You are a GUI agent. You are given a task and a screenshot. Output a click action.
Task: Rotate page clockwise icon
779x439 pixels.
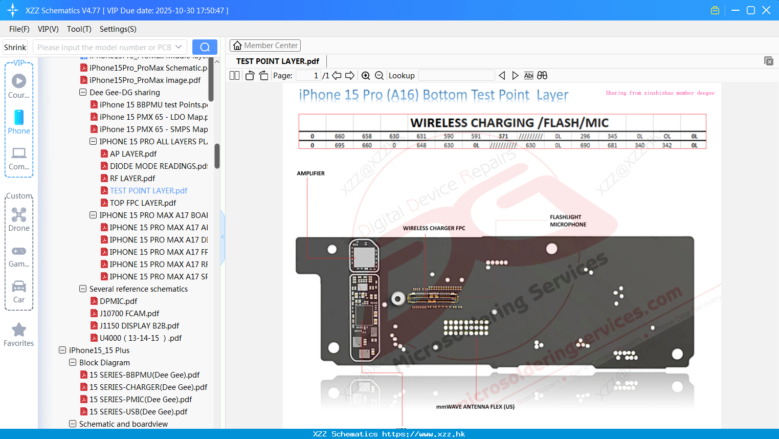tap(263, 76)
